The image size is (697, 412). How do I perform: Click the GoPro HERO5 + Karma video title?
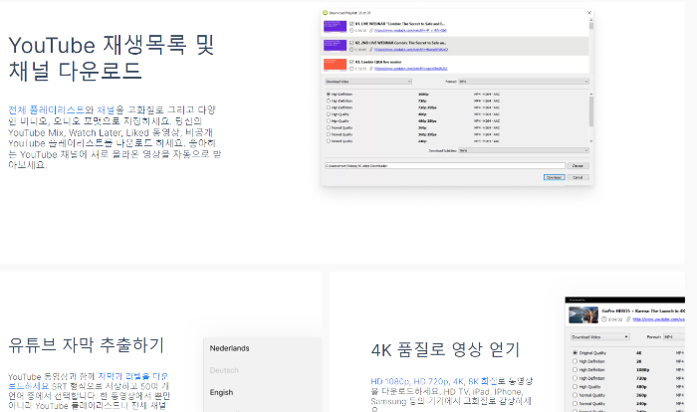click(x=643, y=311)
